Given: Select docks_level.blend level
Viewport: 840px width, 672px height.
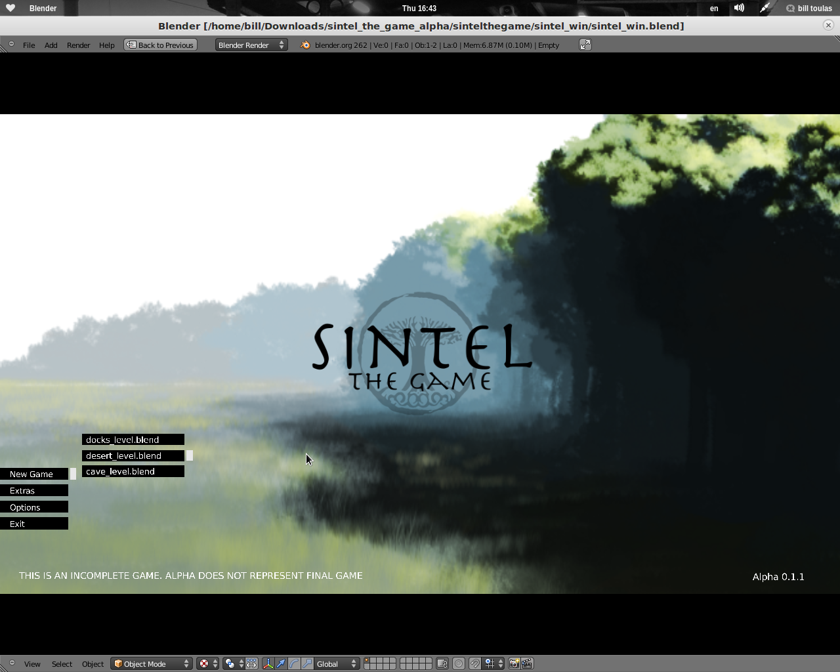Looking at the screenshot, I should point(133,440).
